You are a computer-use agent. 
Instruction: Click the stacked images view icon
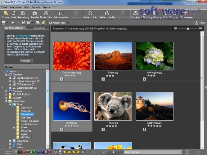point(38,23)
